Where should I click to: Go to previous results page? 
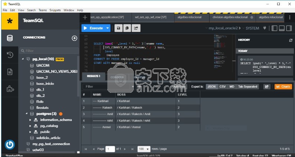tap(94, 149)
